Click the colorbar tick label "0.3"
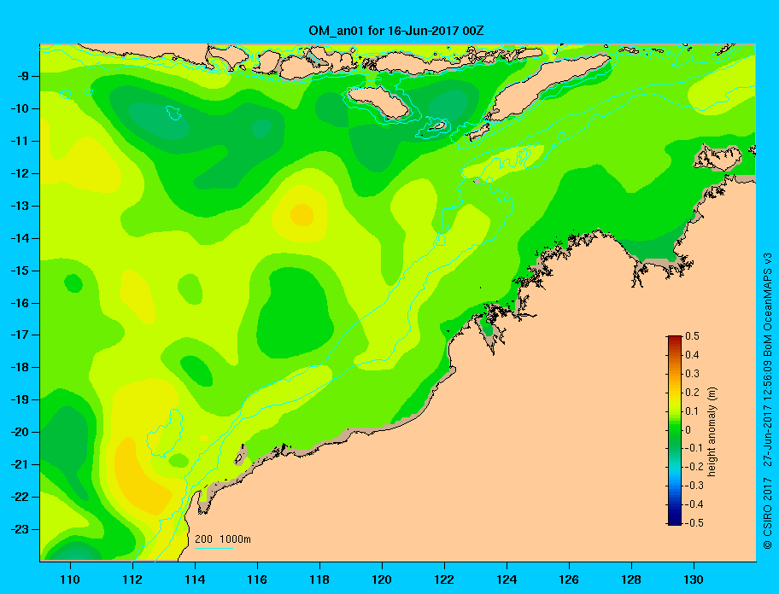Viewport: 779px width, 594px height. point(692,374)
